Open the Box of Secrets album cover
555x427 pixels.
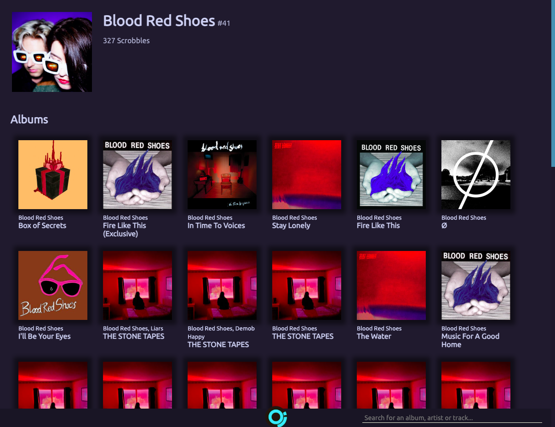(53, 175)
